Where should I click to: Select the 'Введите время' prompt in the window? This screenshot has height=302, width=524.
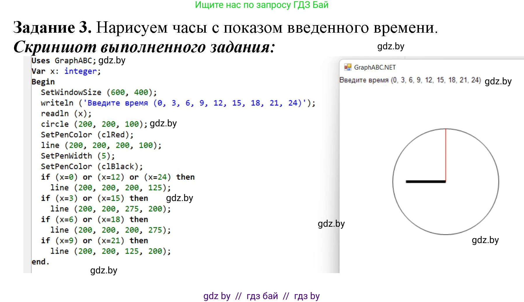[410, 80]
